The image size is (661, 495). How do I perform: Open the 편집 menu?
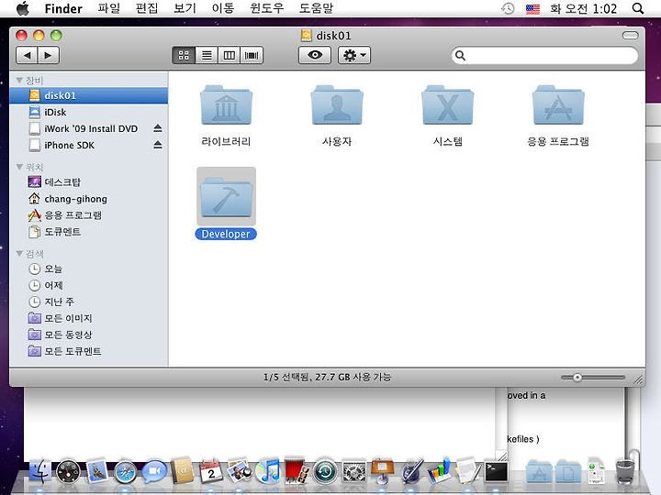pos(147,8)
